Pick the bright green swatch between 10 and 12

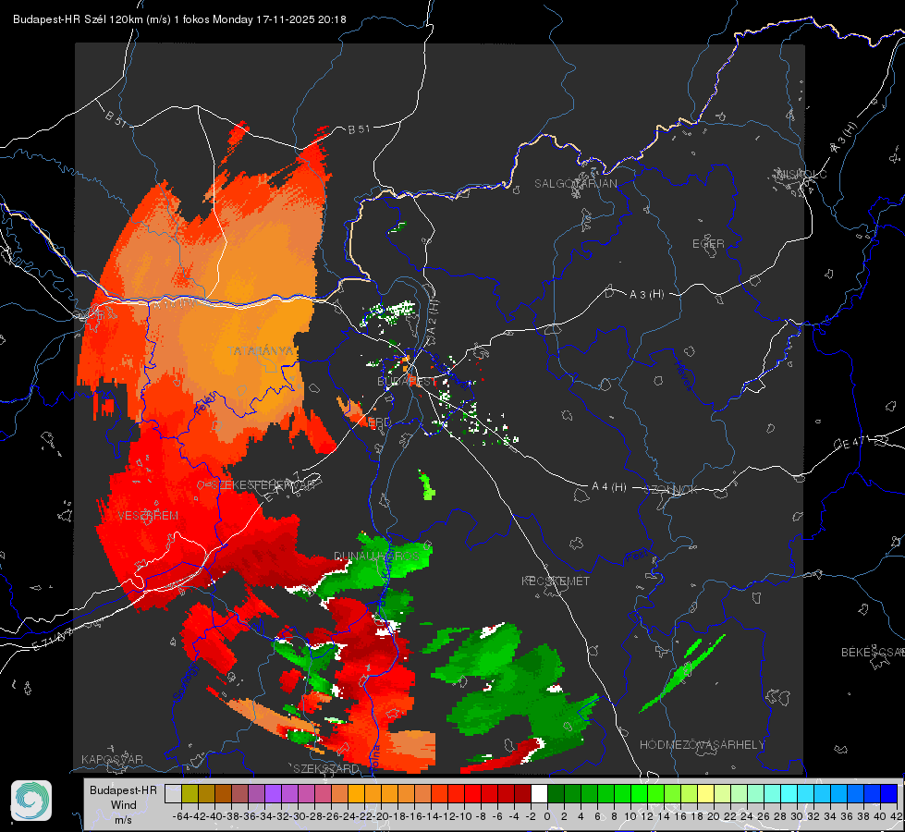click(639, 794)
